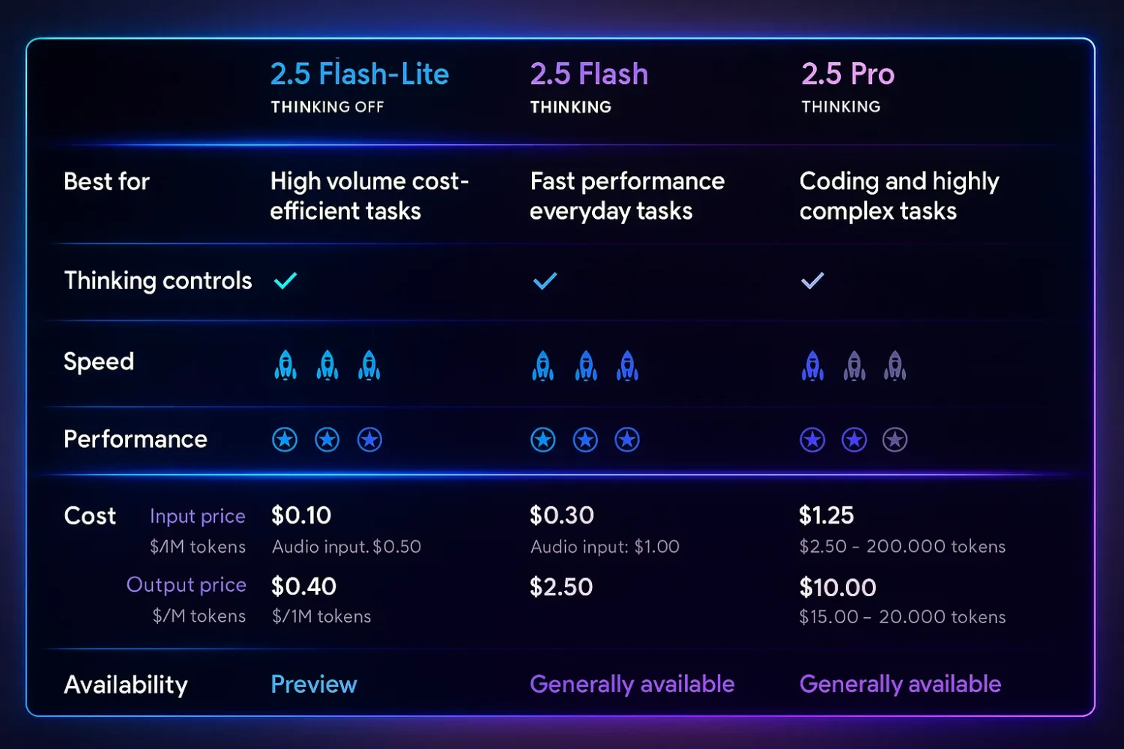Click the Thinking controls checkmark for 2.5 Flash
The image size is (1124, 749).
[x=545, y=281]
